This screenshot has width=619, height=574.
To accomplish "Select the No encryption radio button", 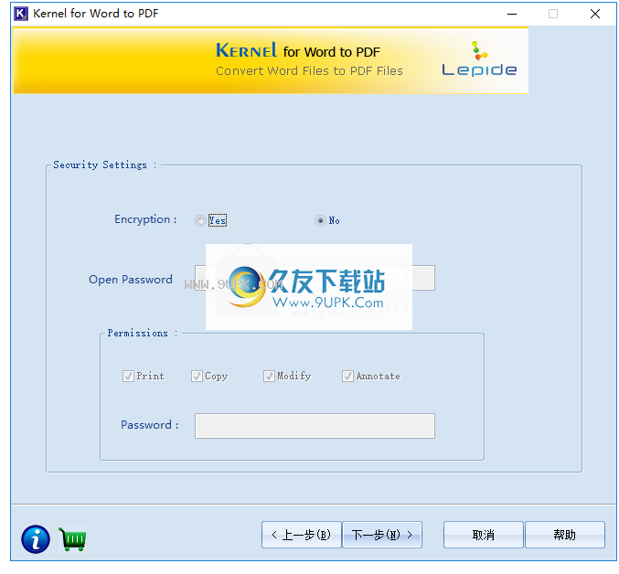I will (320, 220).
